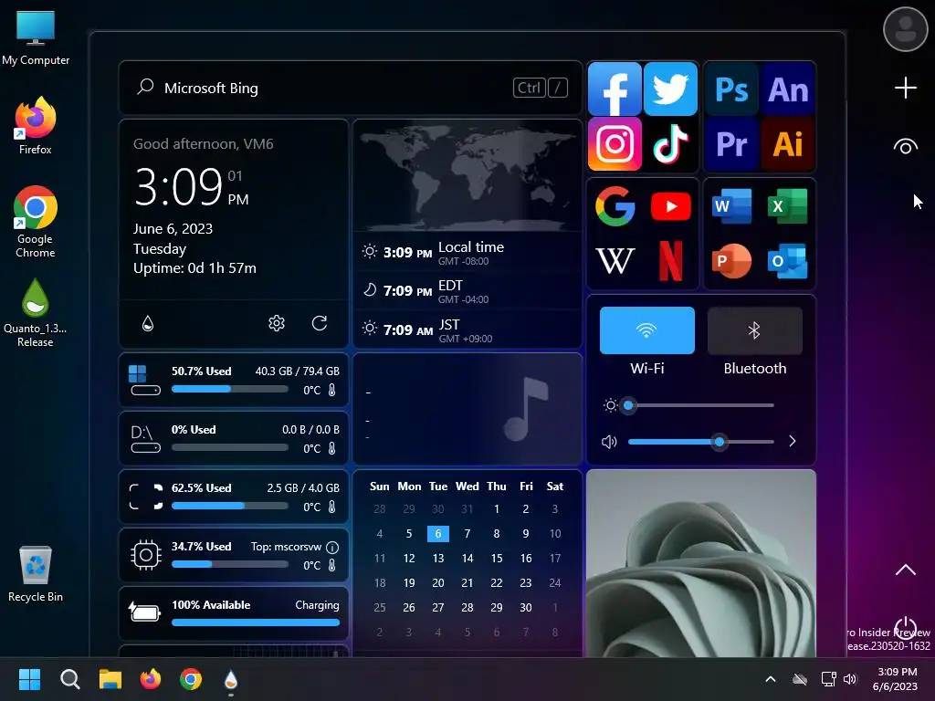Select June 30 in the calendar
This screenshot has width=935, height=701.
[525, 607]
